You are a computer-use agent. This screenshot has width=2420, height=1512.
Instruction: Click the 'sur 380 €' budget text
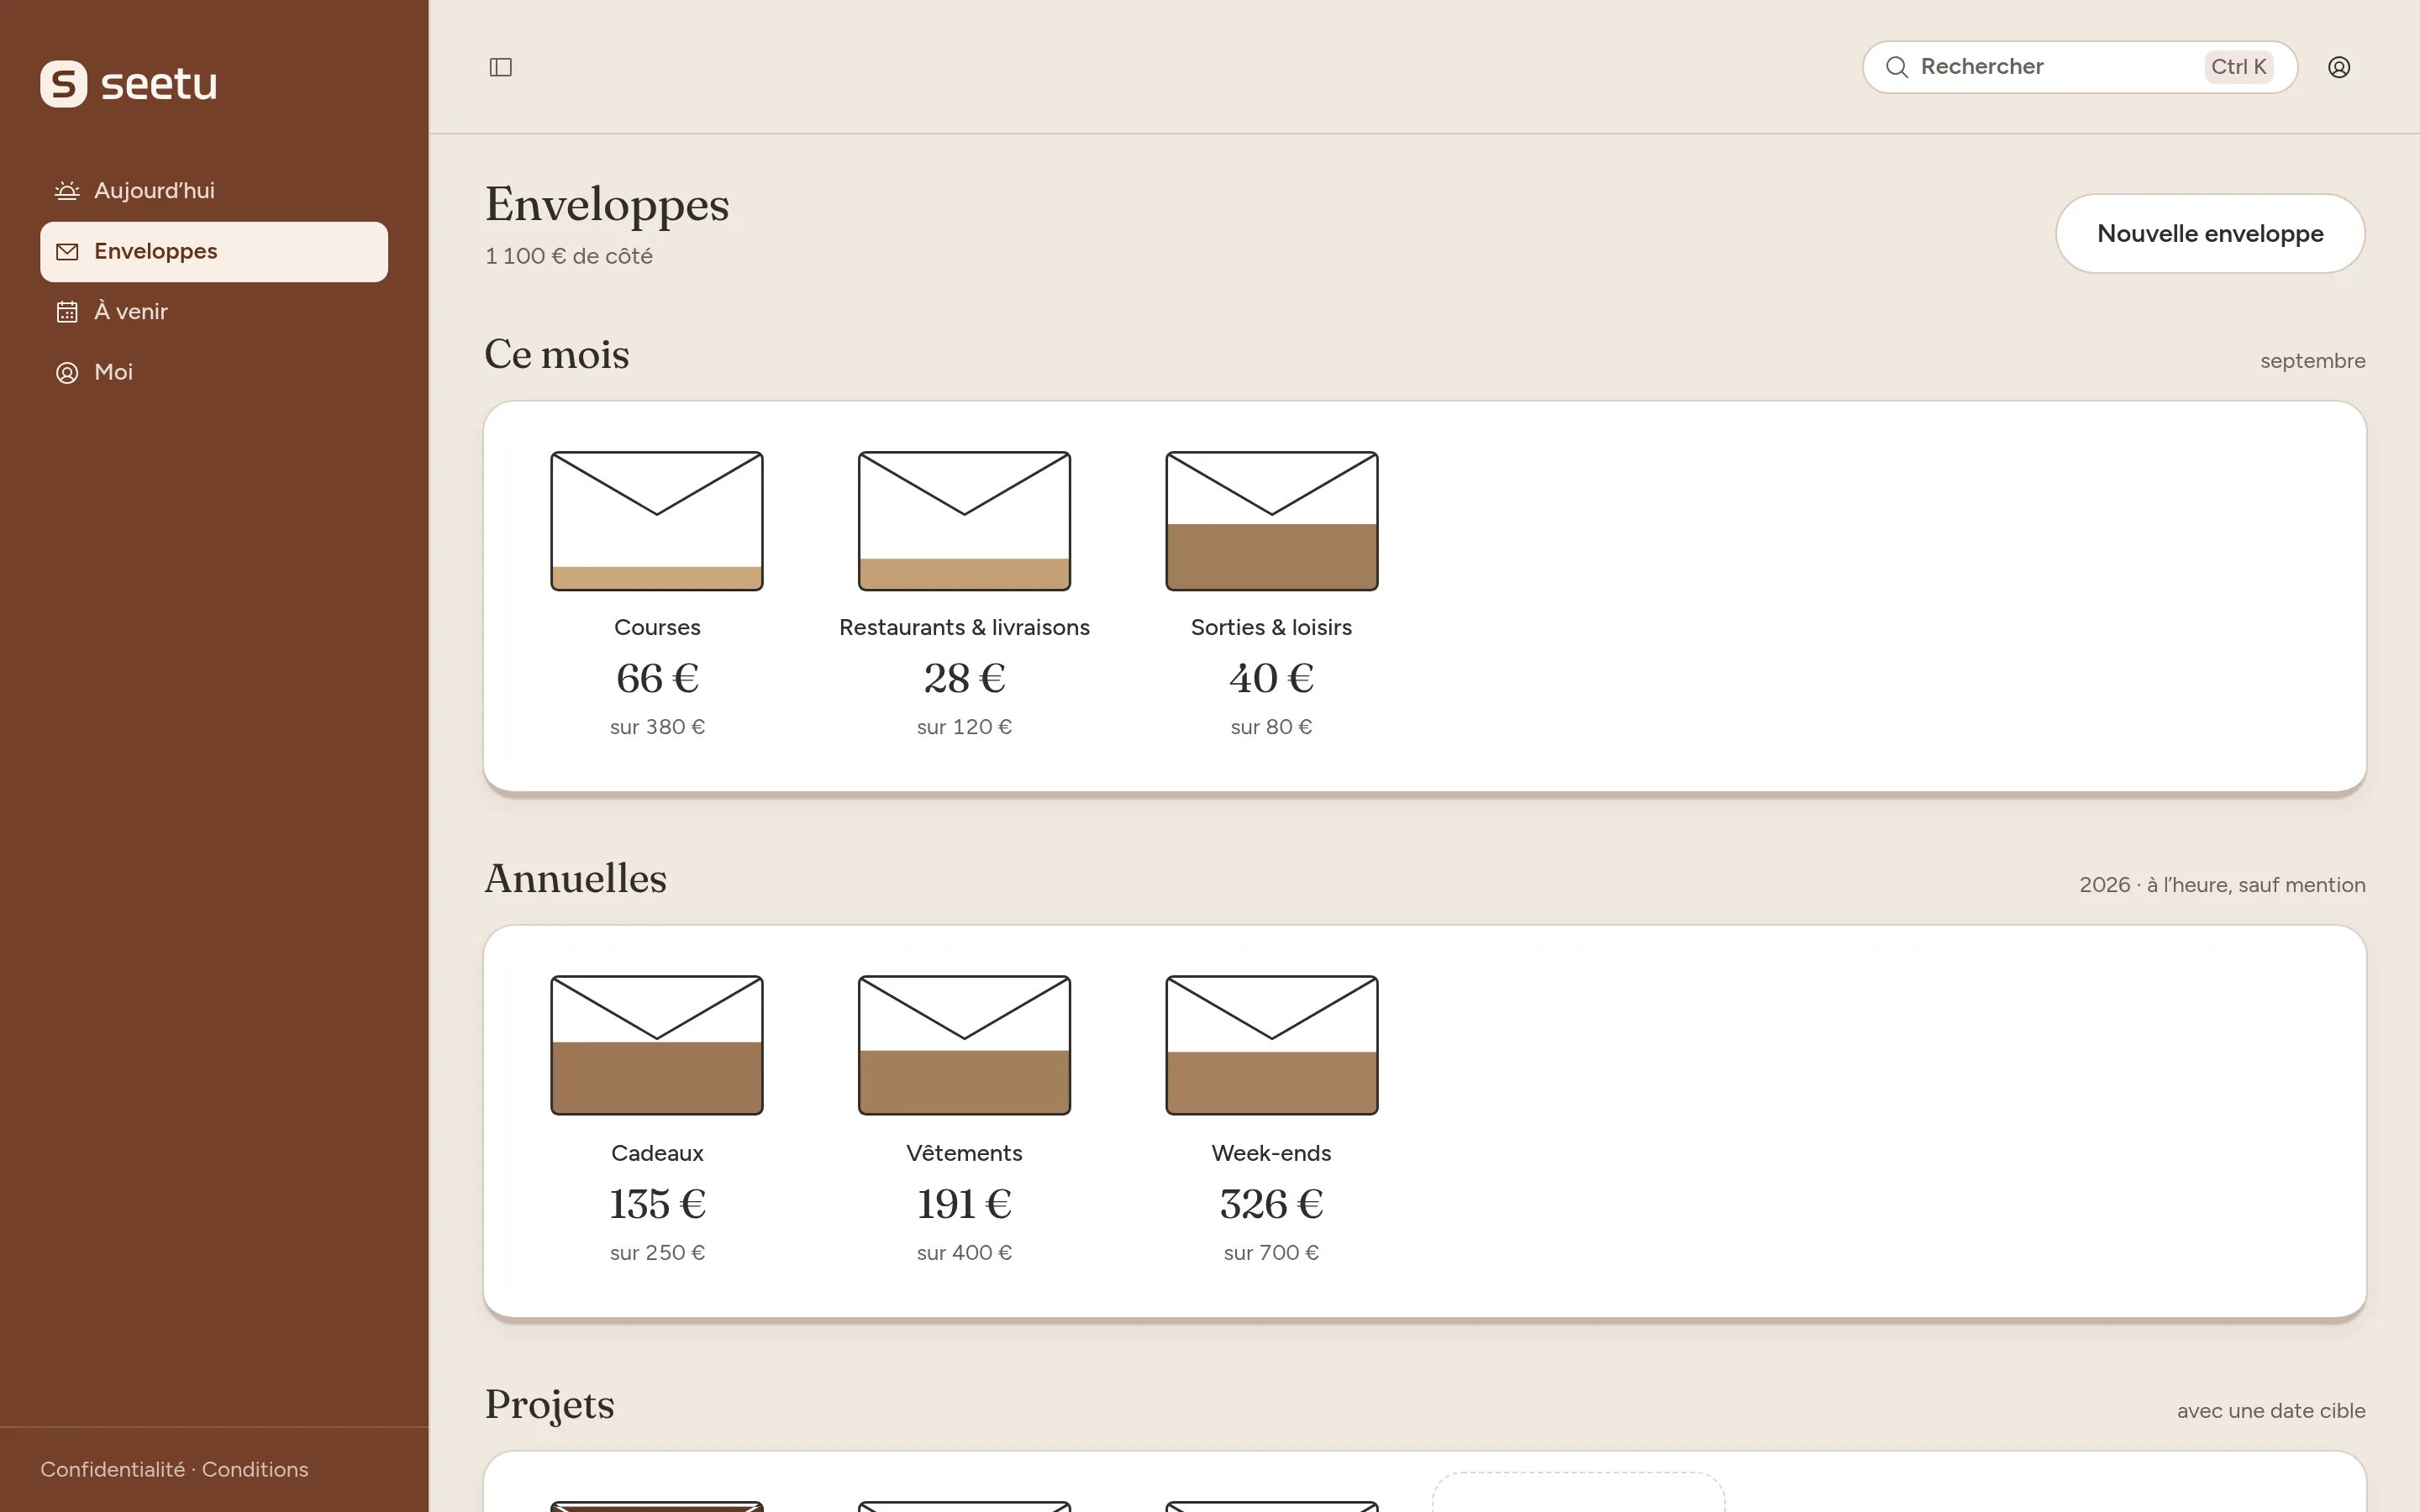tap(657, 727)
